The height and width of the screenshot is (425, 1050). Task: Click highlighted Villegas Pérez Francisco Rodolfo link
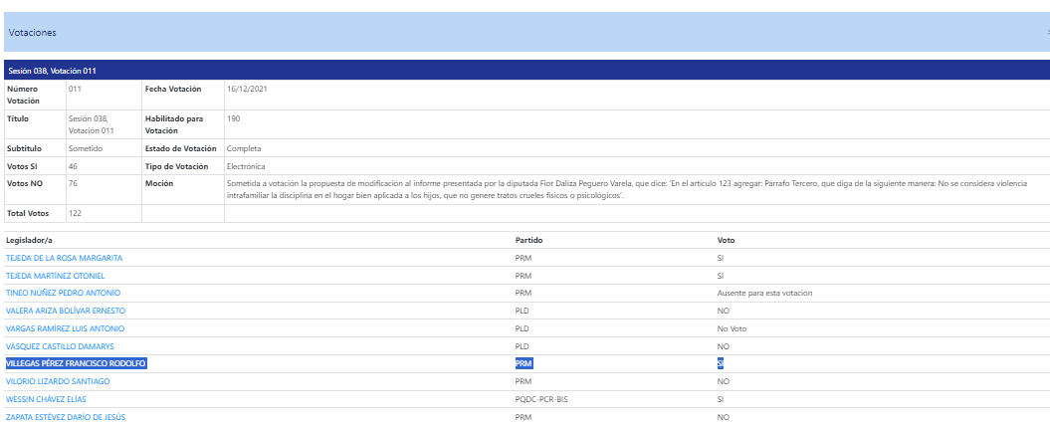pyautogui.click(x=76, y=364)
